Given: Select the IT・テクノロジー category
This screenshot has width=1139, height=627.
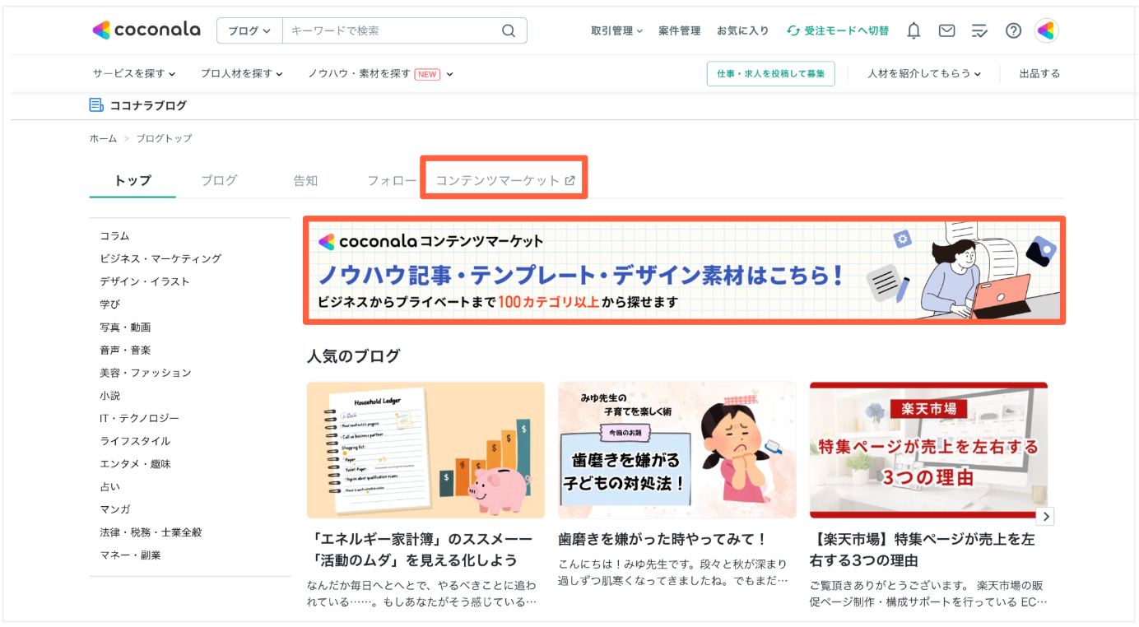Looking at the screenshot, I should 139,418.
